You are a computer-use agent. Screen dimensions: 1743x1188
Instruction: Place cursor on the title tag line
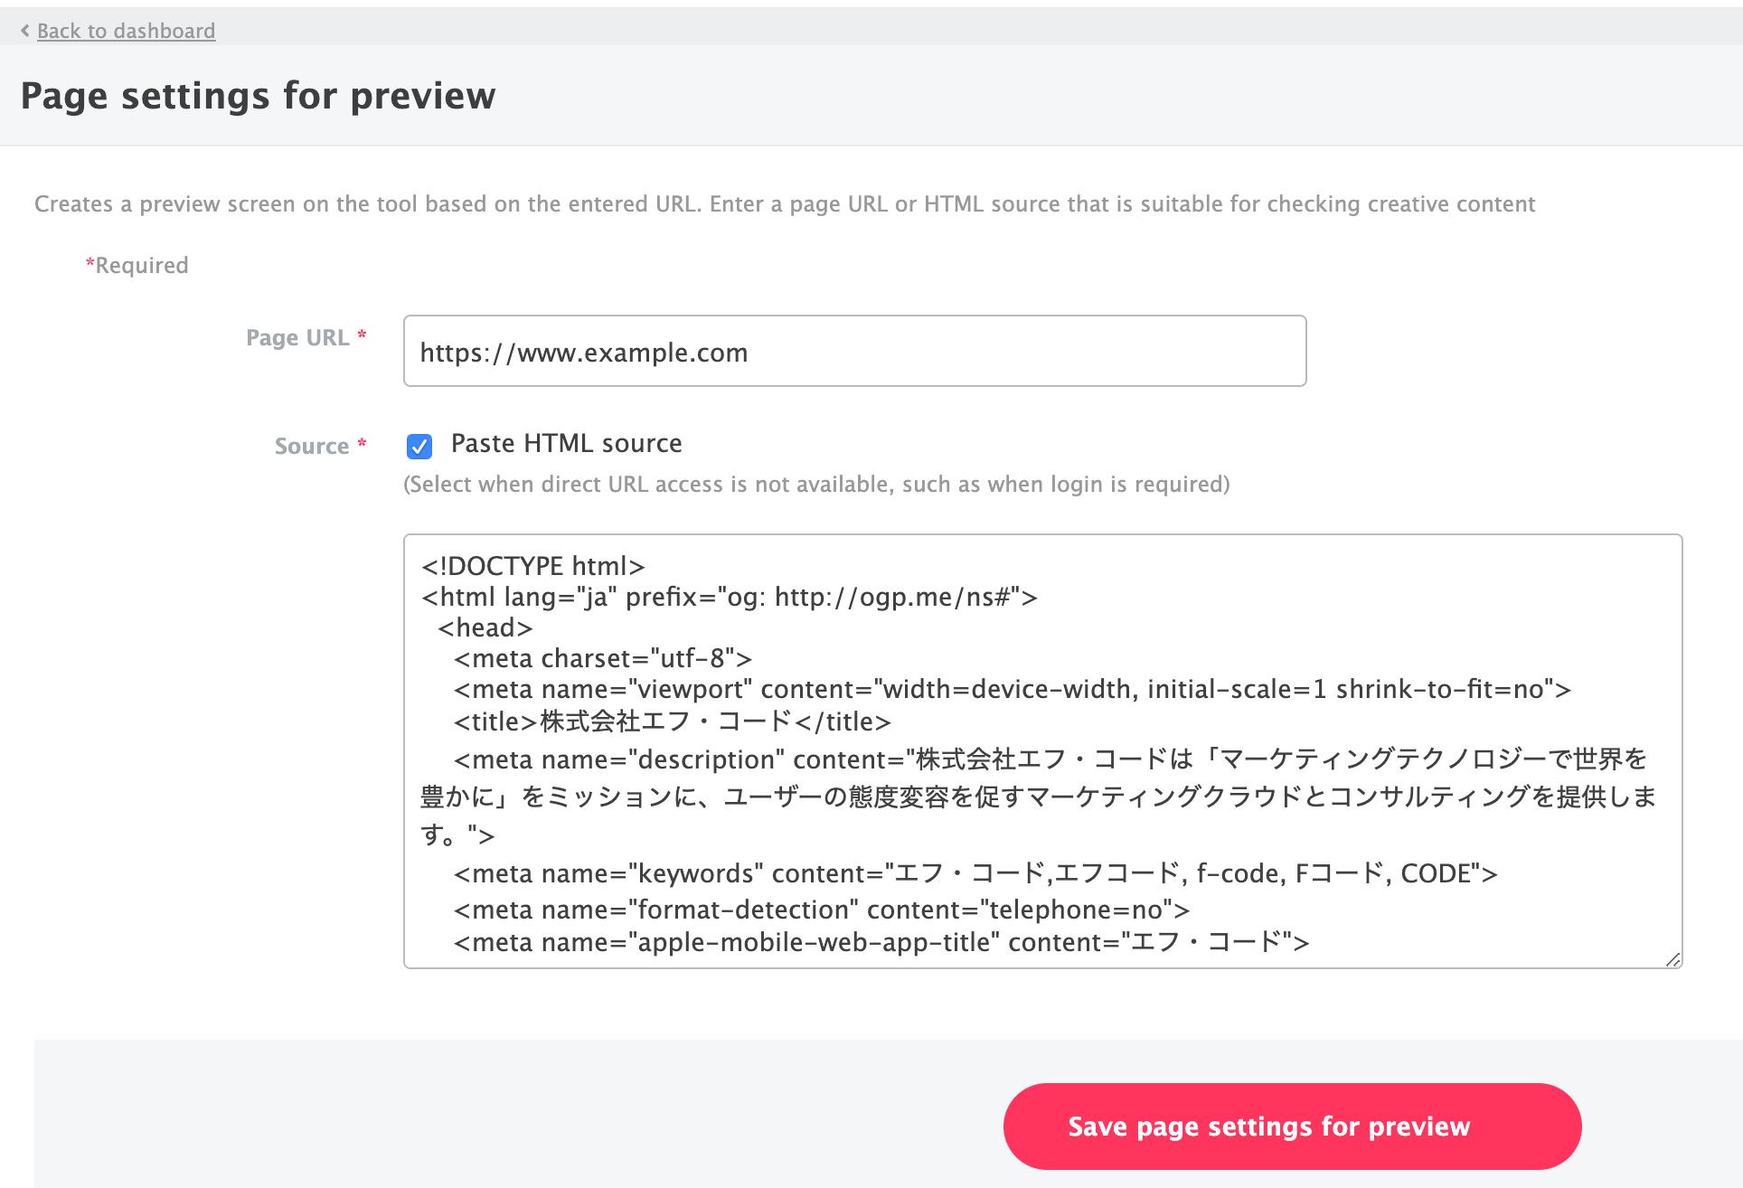pyautogui.click(x=673, y=721)
